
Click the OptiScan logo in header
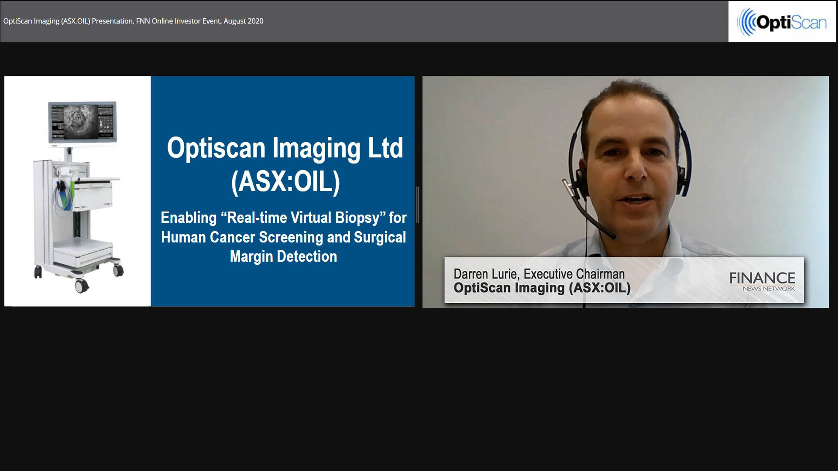pos(782,22)
